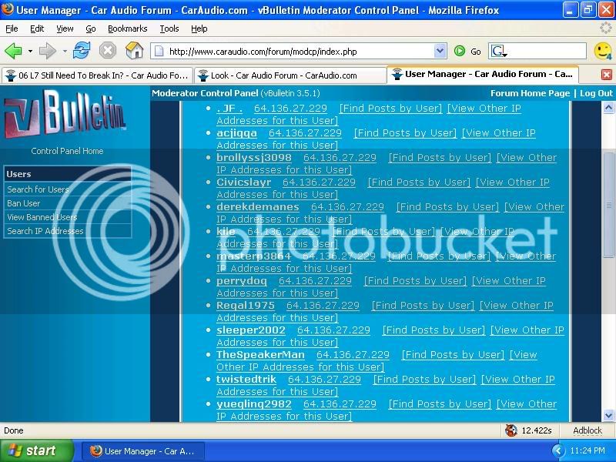The width and height of the screenshot is (616, 462).
Task: Click the Windows start button
Action: point(37,450)
